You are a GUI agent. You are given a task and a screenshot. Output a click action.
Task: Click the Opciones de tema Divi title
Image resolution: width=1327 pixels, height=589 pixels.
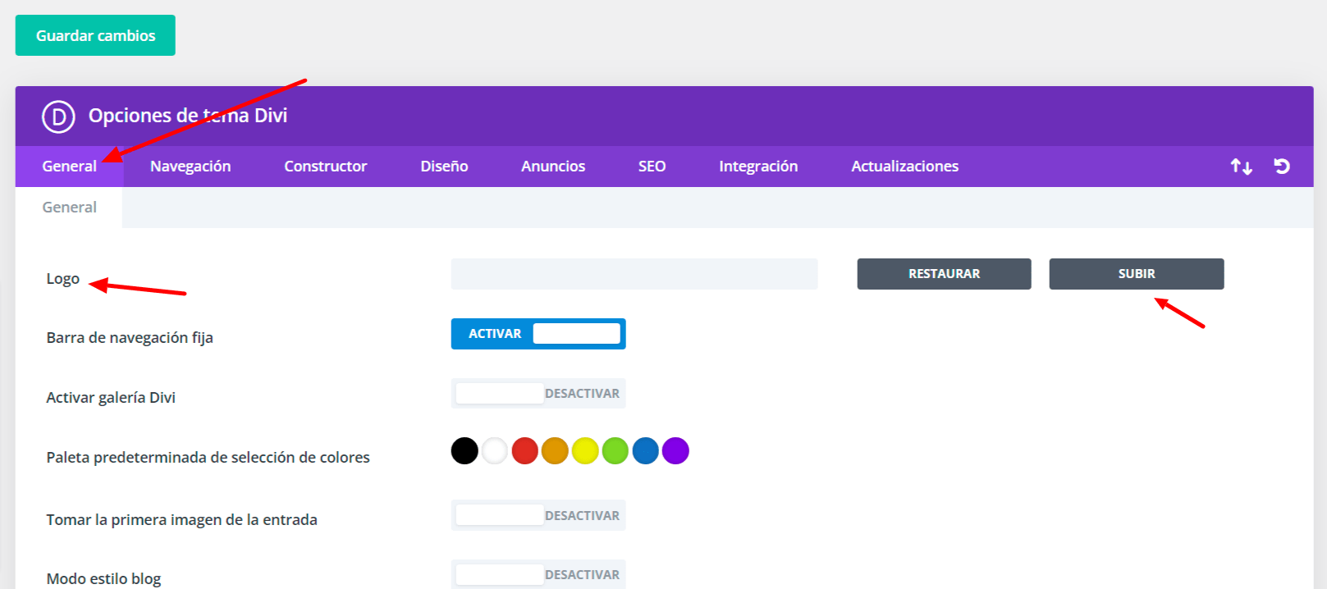click(x=188, y=116)
